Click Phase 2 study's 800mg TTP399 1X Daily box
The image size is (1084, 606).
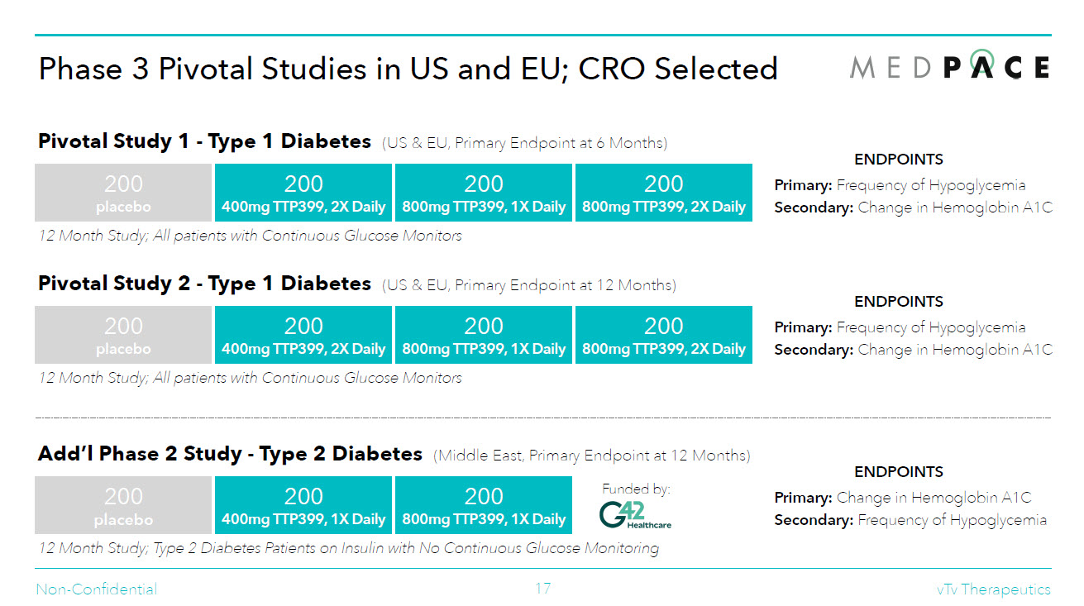484,505
